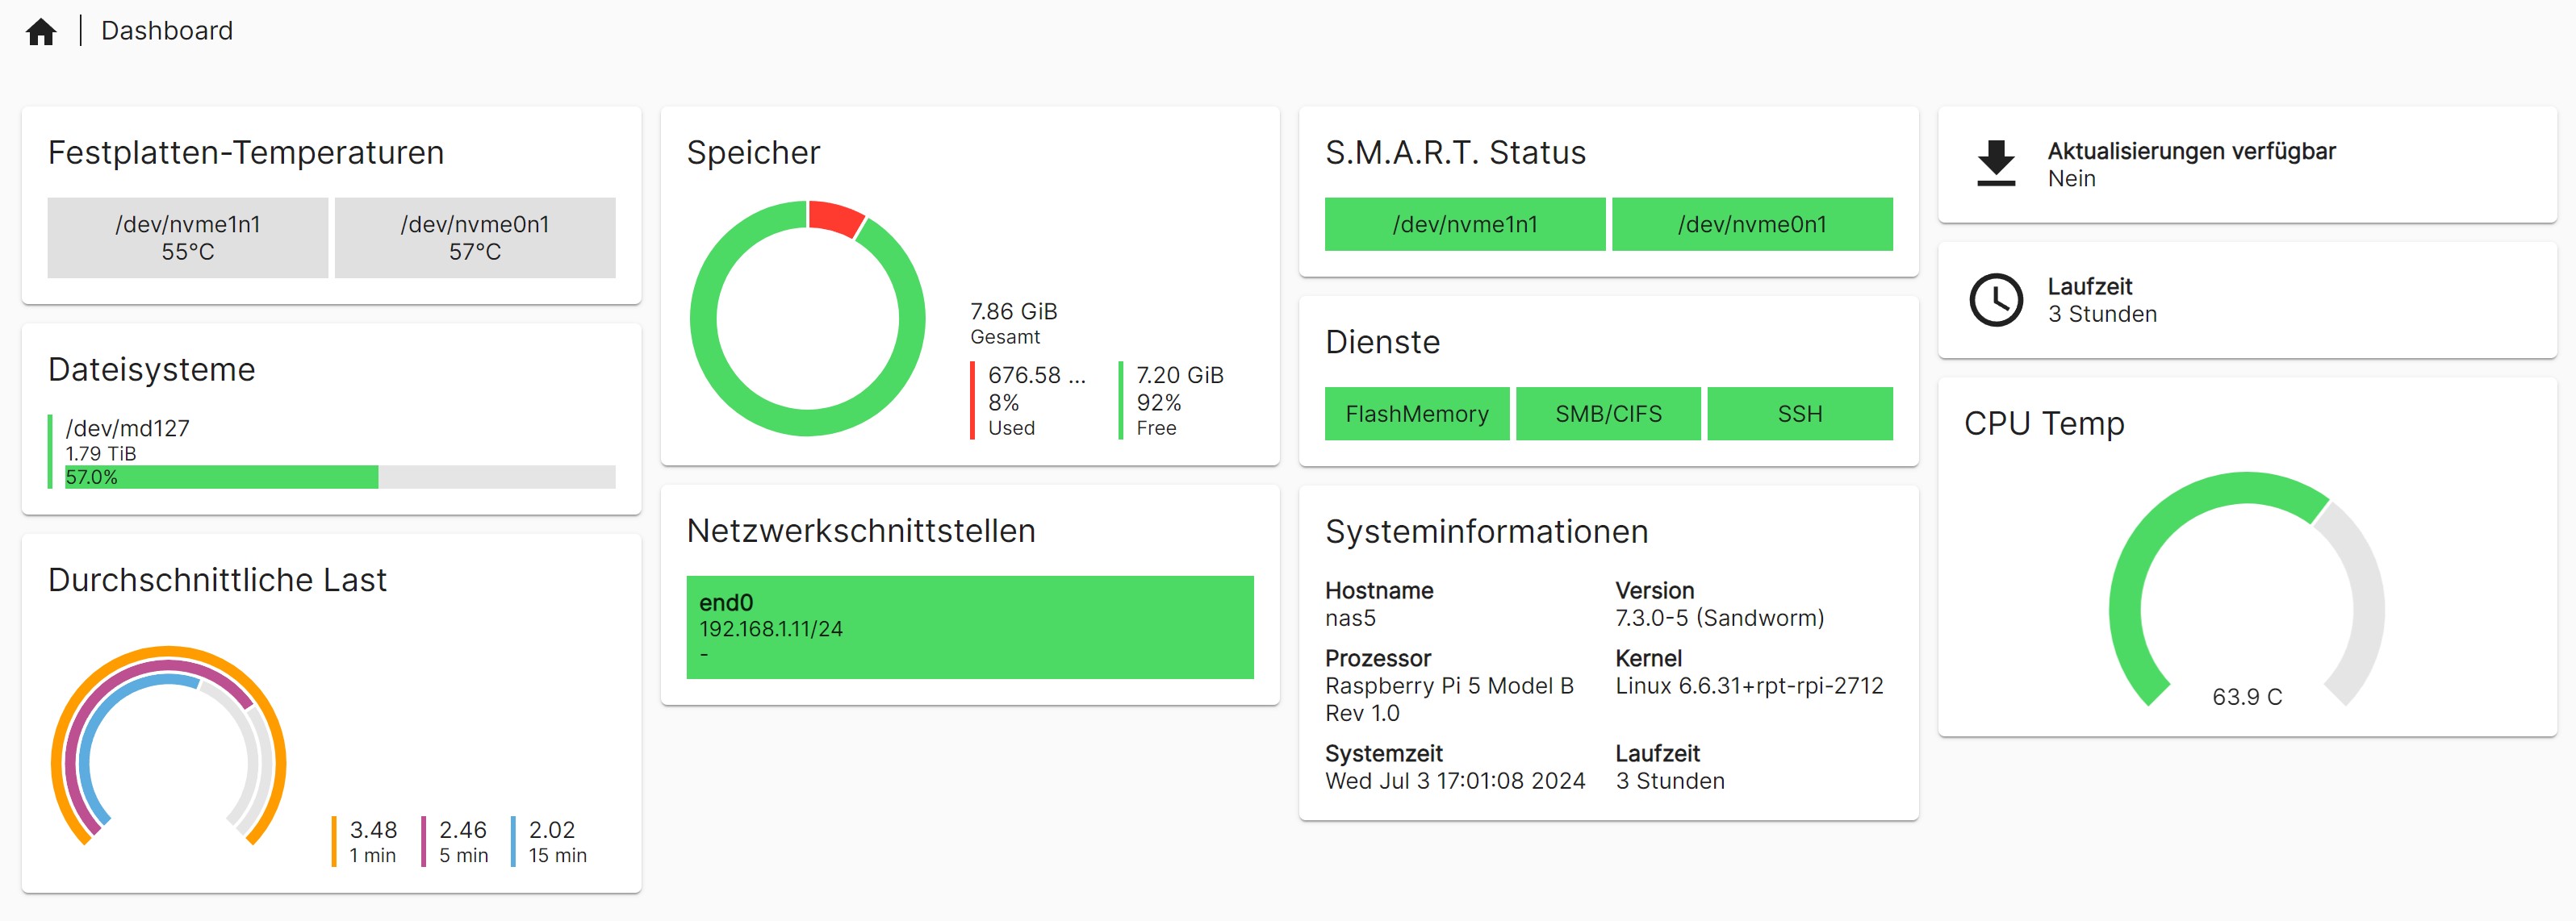Click the Aktualisierungen verfügbar label
2576x921 pixels.
[2191, 151]
